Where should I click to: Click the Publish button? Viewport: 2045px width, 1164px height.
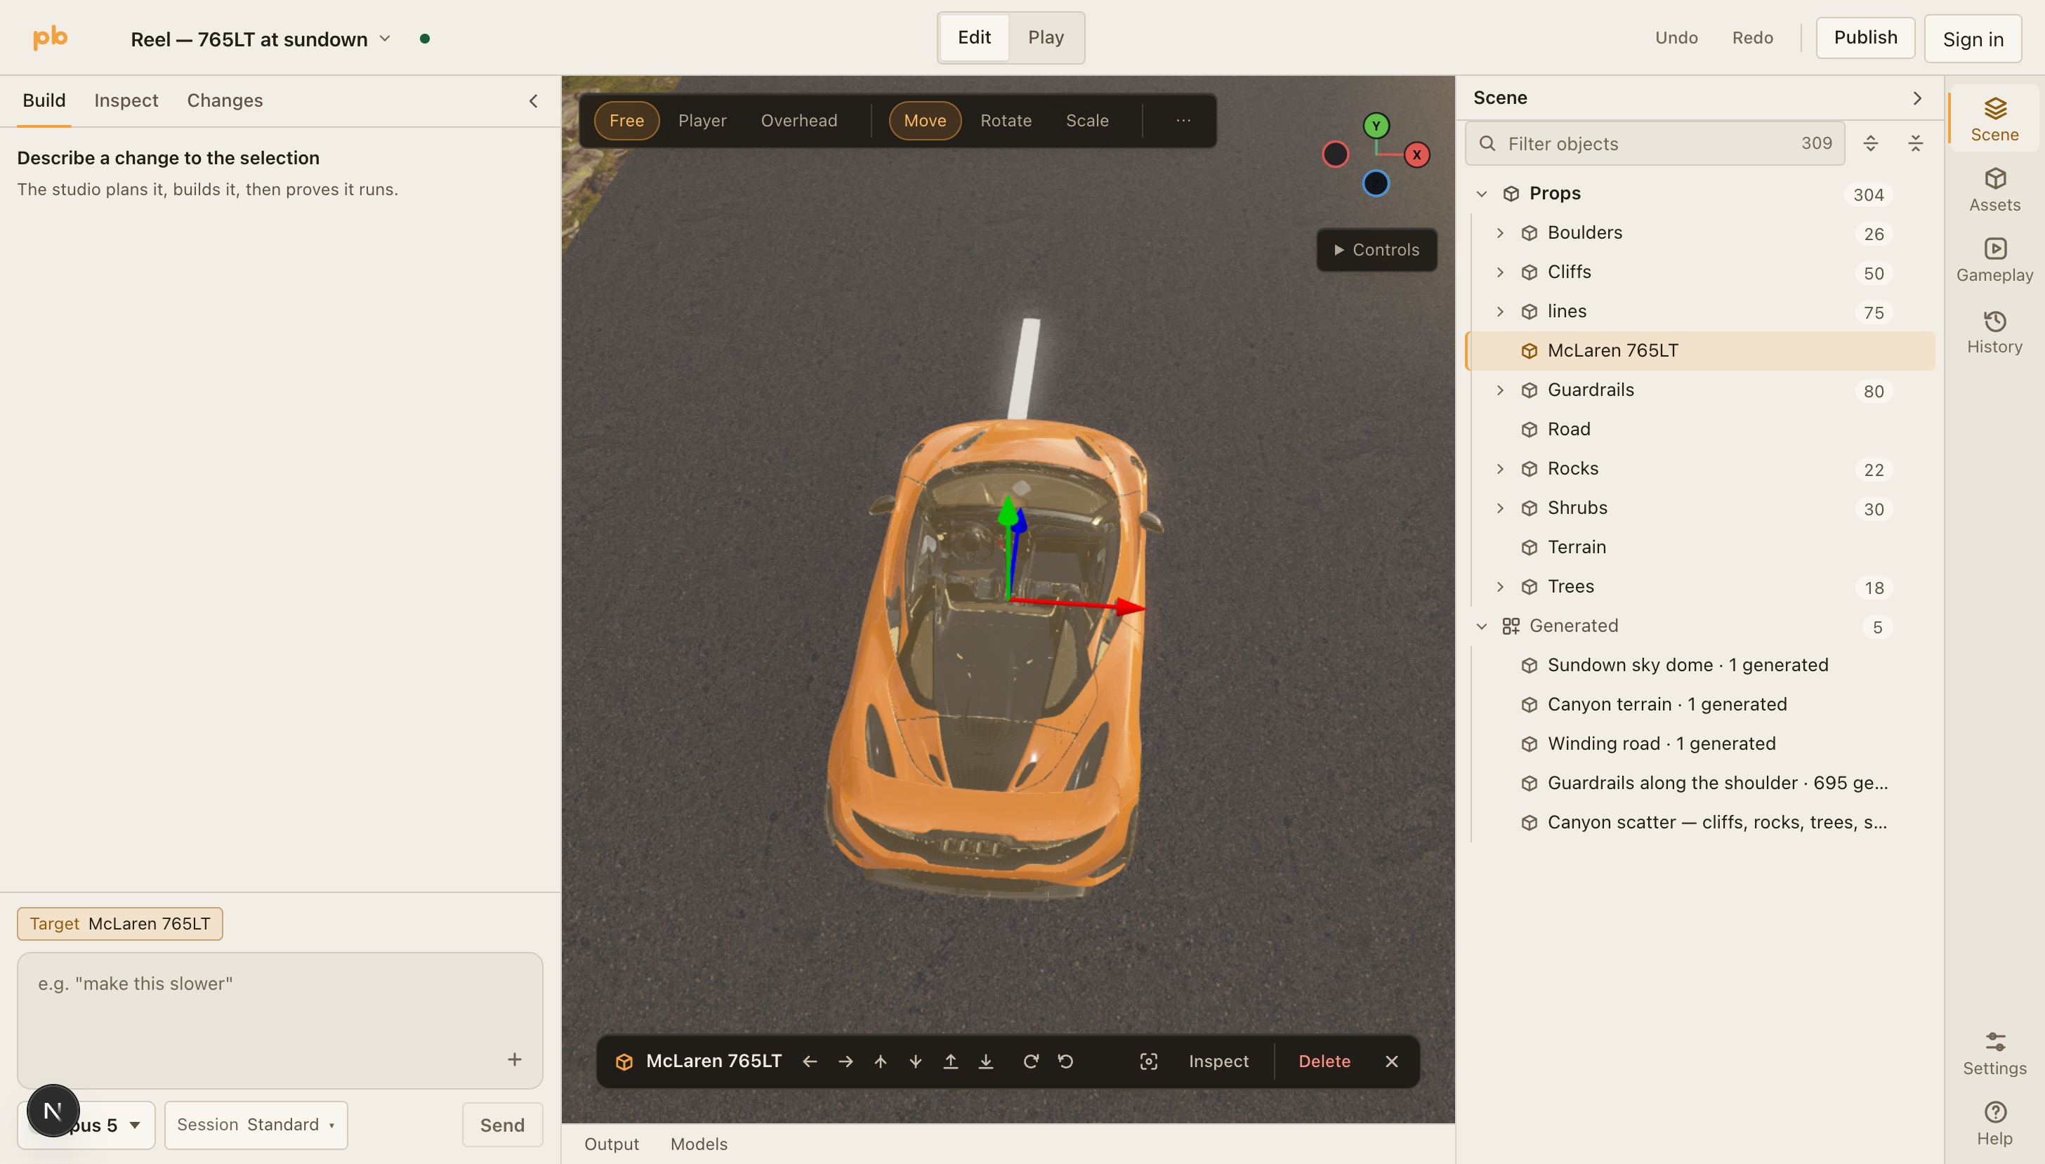[x=1865, y=38]
